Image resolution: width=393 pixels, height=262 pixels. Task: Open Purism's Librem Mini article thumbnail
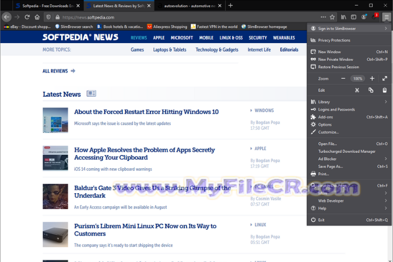coord(55,235)
